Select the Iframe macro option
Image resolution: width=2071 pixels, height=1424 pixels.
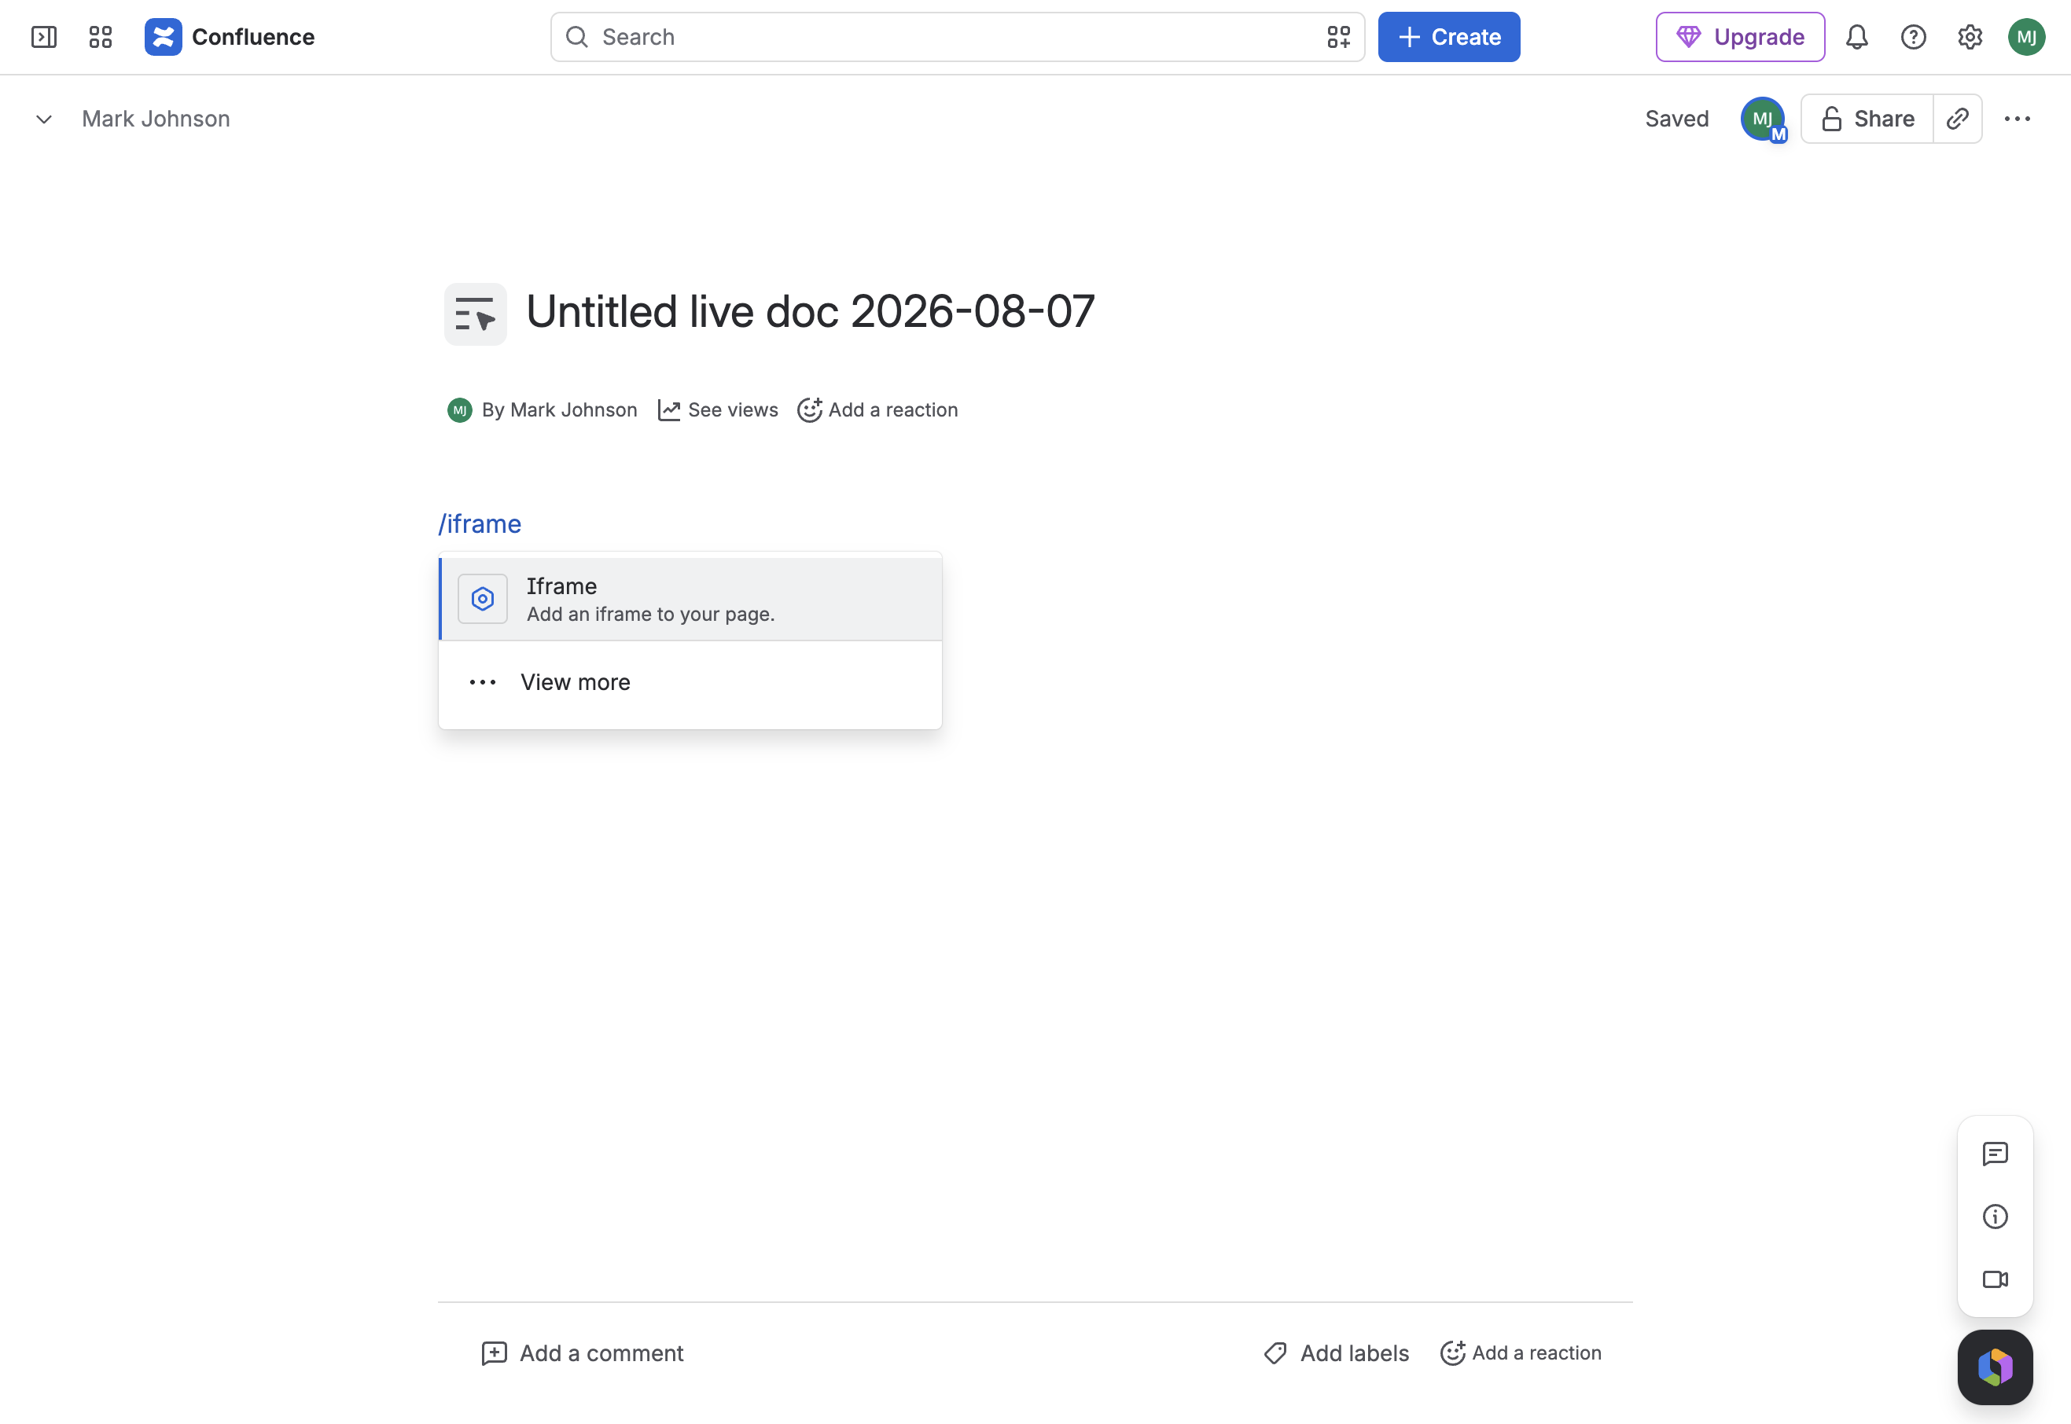(690, 599)
